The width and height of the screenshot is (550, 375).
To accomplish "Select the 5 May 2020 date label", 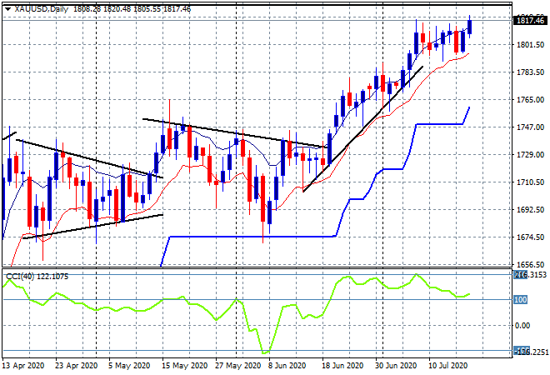I will (x=129, y=366).
